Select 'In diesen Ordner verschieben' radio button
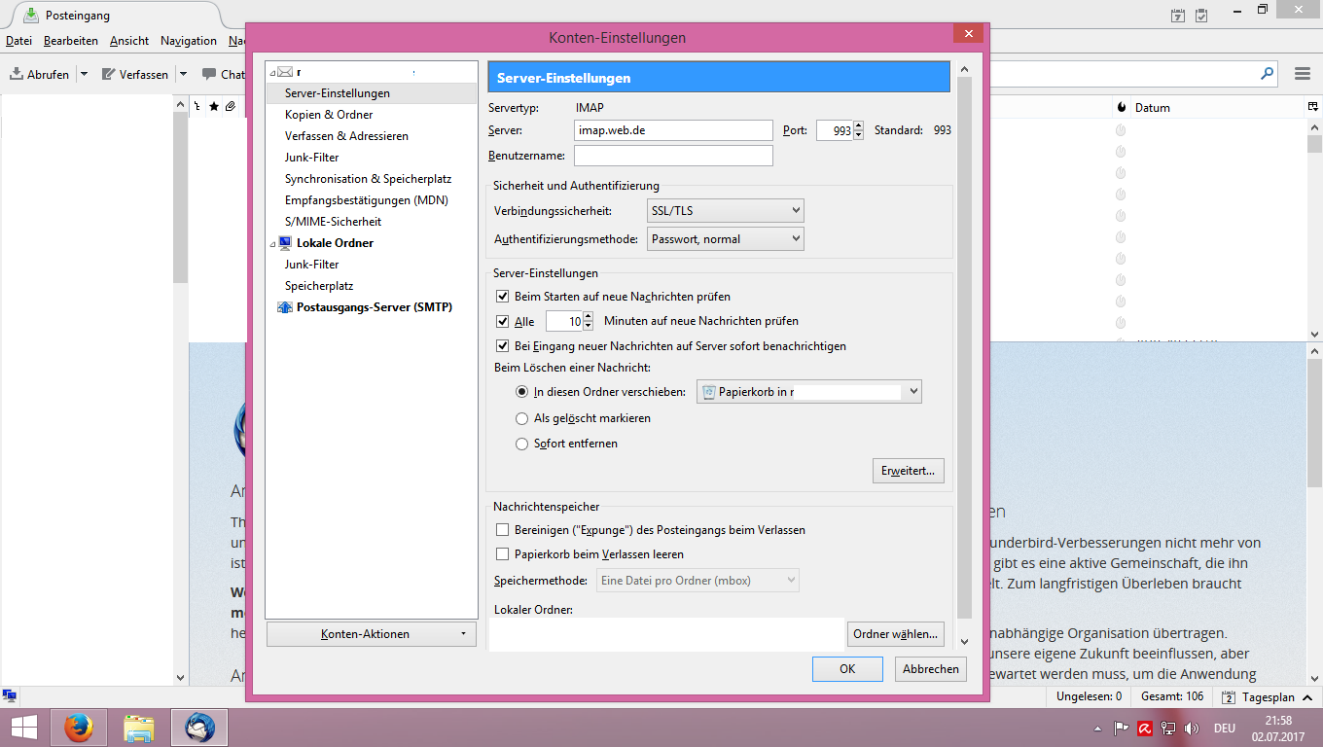Image resolution: width=1323 pixels, height=747 pixels. (x=522, y=392)
